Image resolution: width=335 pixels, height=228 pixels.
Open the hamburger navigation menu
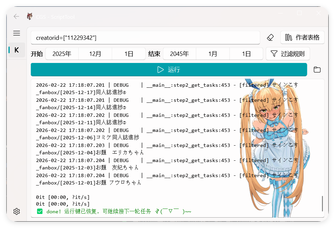coord(16,33)
